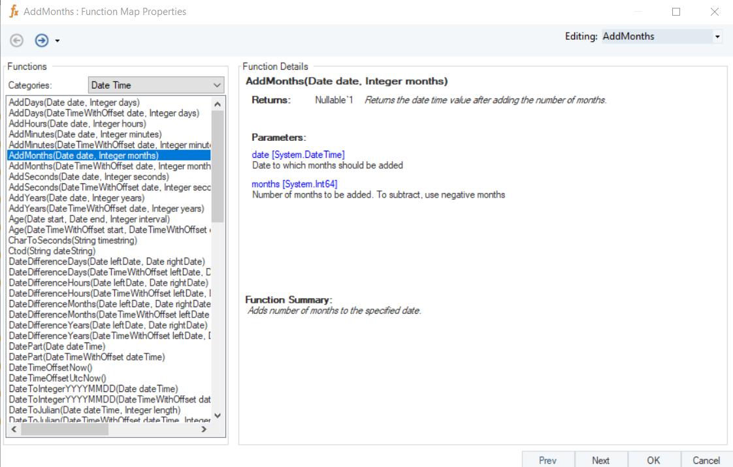The image size is (733, 467).
Task: Click the forward navigation arrow icon
Action: 42,40
